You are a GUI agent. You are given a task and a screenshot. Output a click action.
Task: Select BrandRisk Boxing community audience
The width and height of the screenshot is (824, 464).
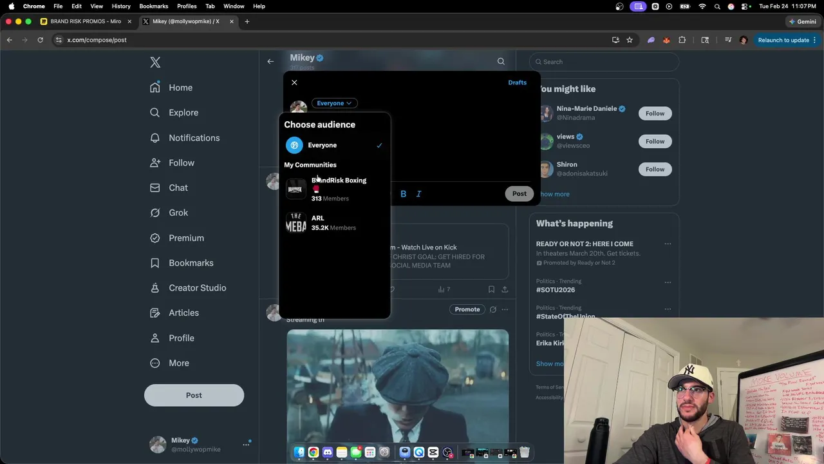pyautogui.click(x=334, y=189)
